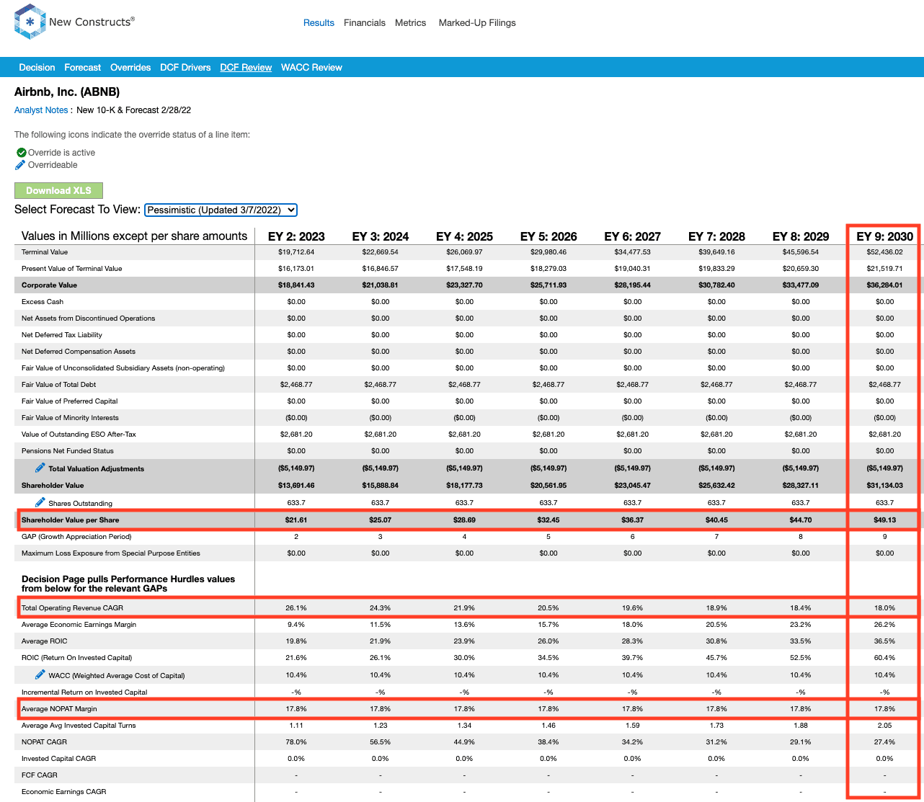The image size is (924, 802).
Task: Open the Metrics top menu
Action: [411, 23]
